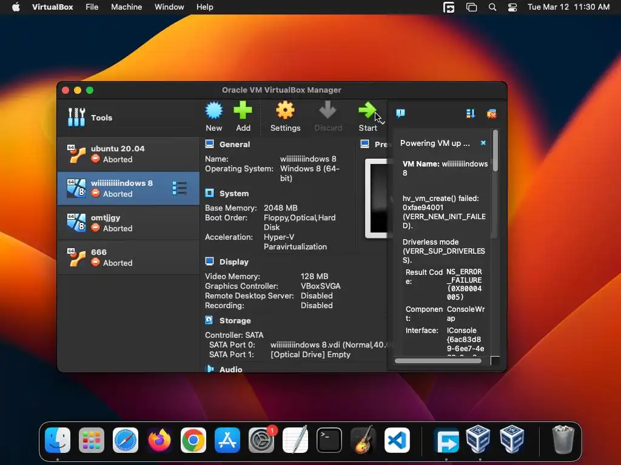Click the Stage Manager windows menu-bar icon

(471, 7)
